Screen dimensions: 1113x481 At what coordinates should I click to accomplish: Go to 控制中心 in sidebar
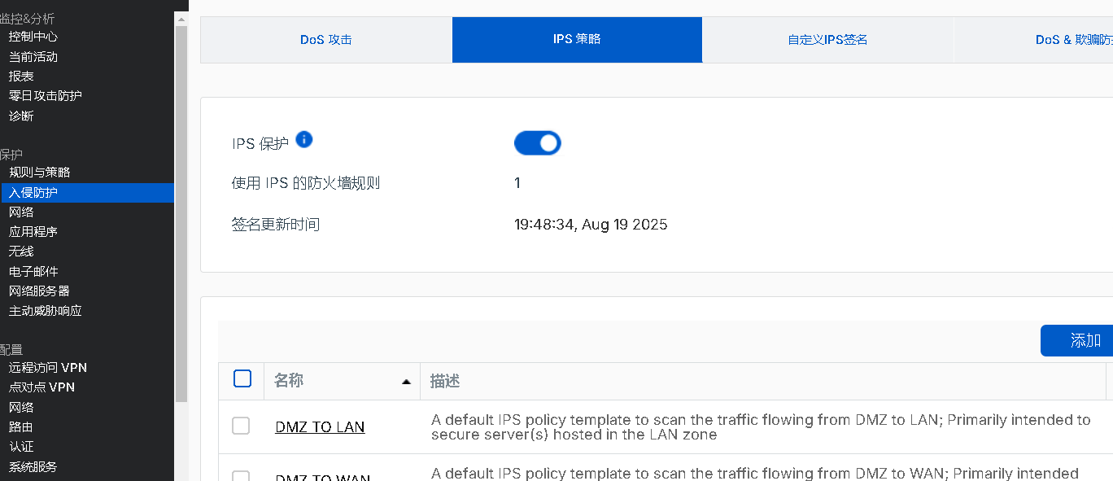33,37
